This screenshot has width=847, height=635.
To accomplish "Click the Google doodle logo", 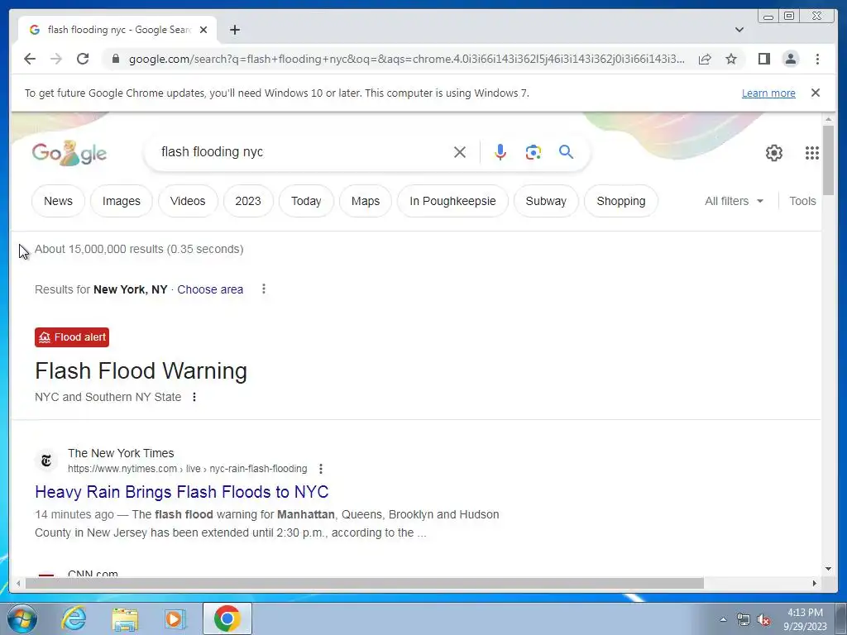I will [69, 153].
